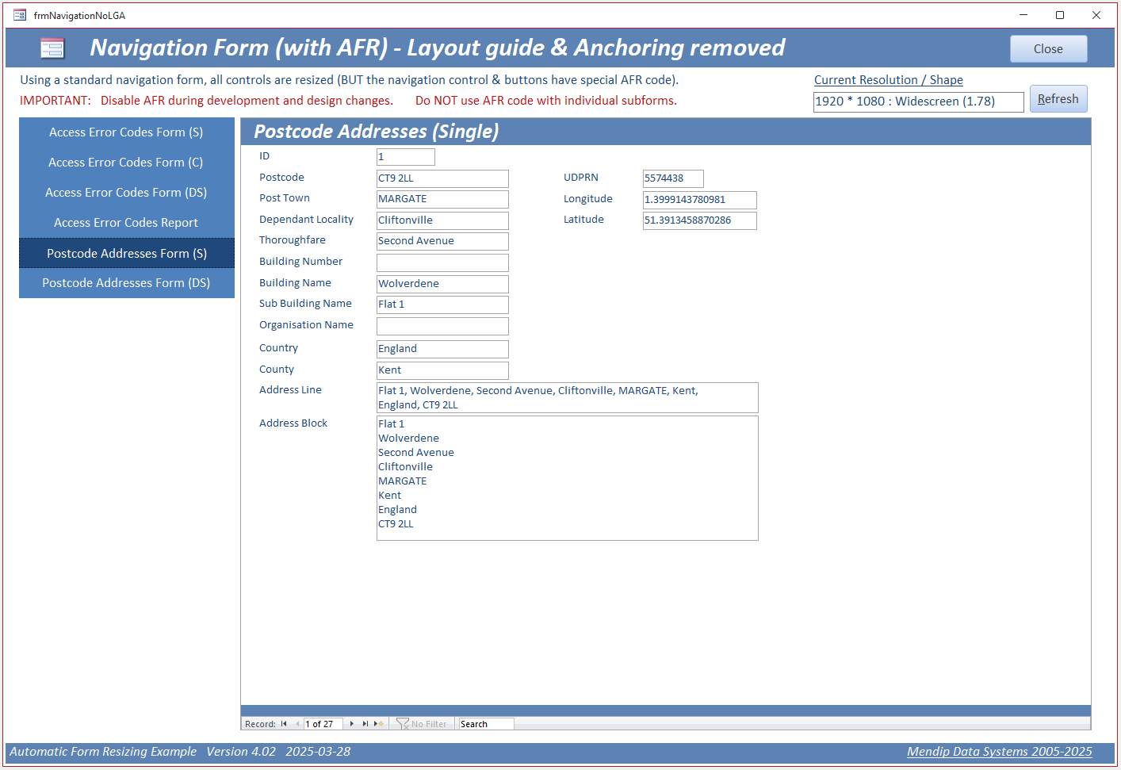
Task: Go to next record arrow
Action: pyautogui.click(x=352, y=724)
